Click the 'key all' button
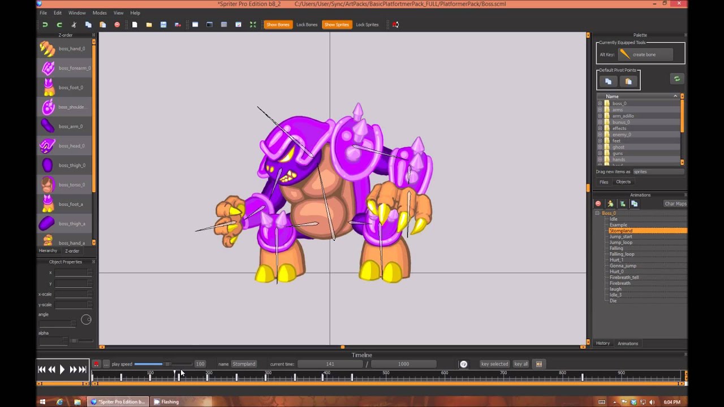724x407 pixels. (521, 364)
